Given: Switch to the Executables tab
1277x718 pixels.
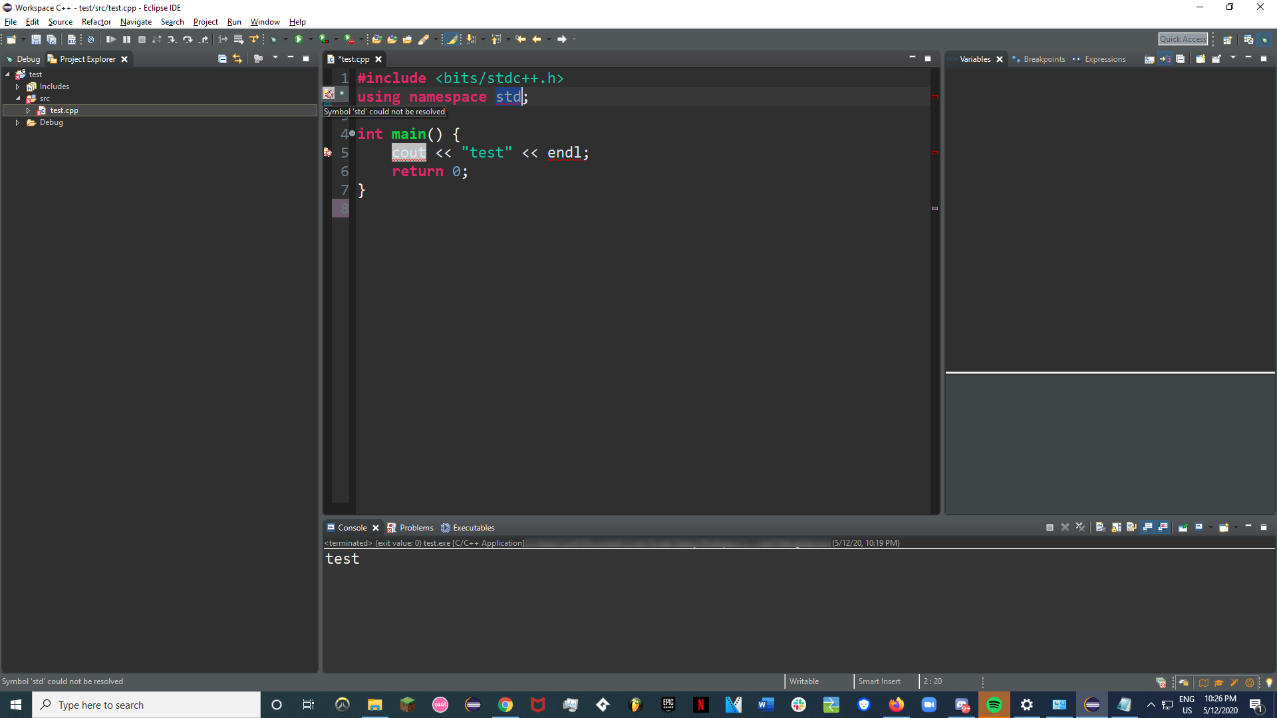Looking at the screenshot, I should pos(468,528).
